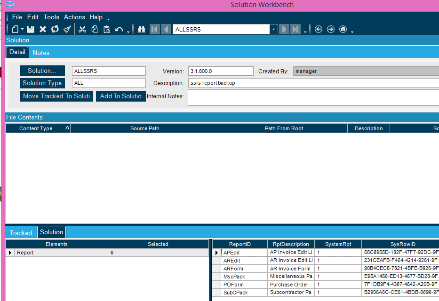Click the New document toolbar icon
Viewport: 439px width, 301px height.
click(x=15, y=29)
